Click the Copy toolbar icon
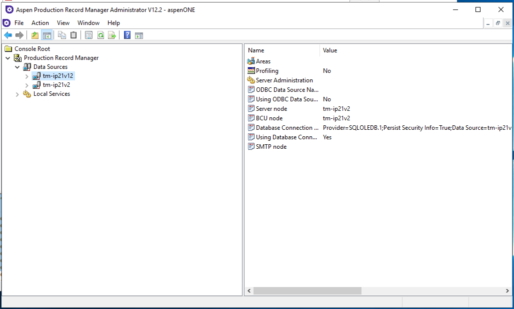514x309 pixels. point(62,35)
